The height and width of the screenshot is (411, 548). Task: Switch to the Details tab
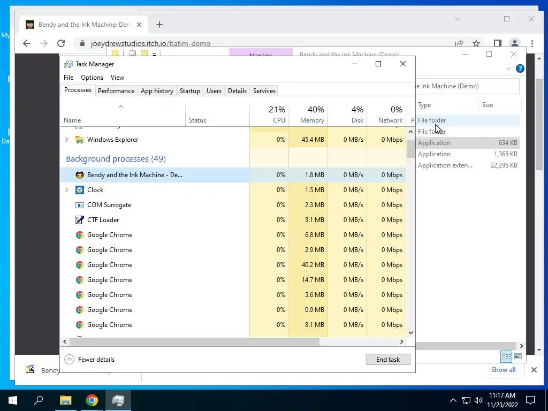[237, 91]
